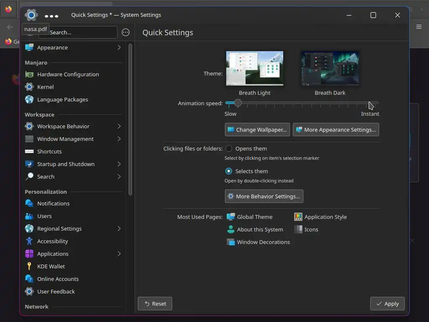
Task: Click the Online Accounts icon
Action: click(x=29, y=279)
